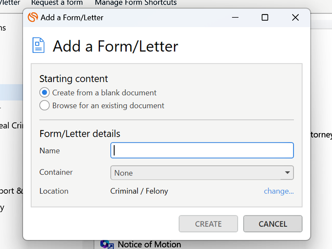The image size is (332, 249).
Task: Select the Notice of Motion entry behind the dialog
Action: click(x=149, y=244)
